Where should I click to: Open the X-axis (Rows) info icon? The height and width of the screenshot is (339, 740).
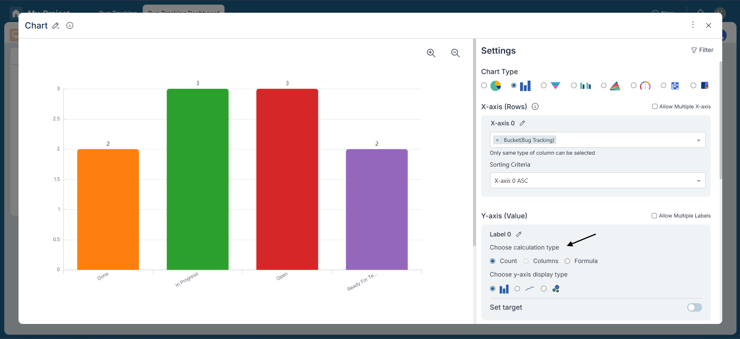pyautogui.click(x=535, y=107)
